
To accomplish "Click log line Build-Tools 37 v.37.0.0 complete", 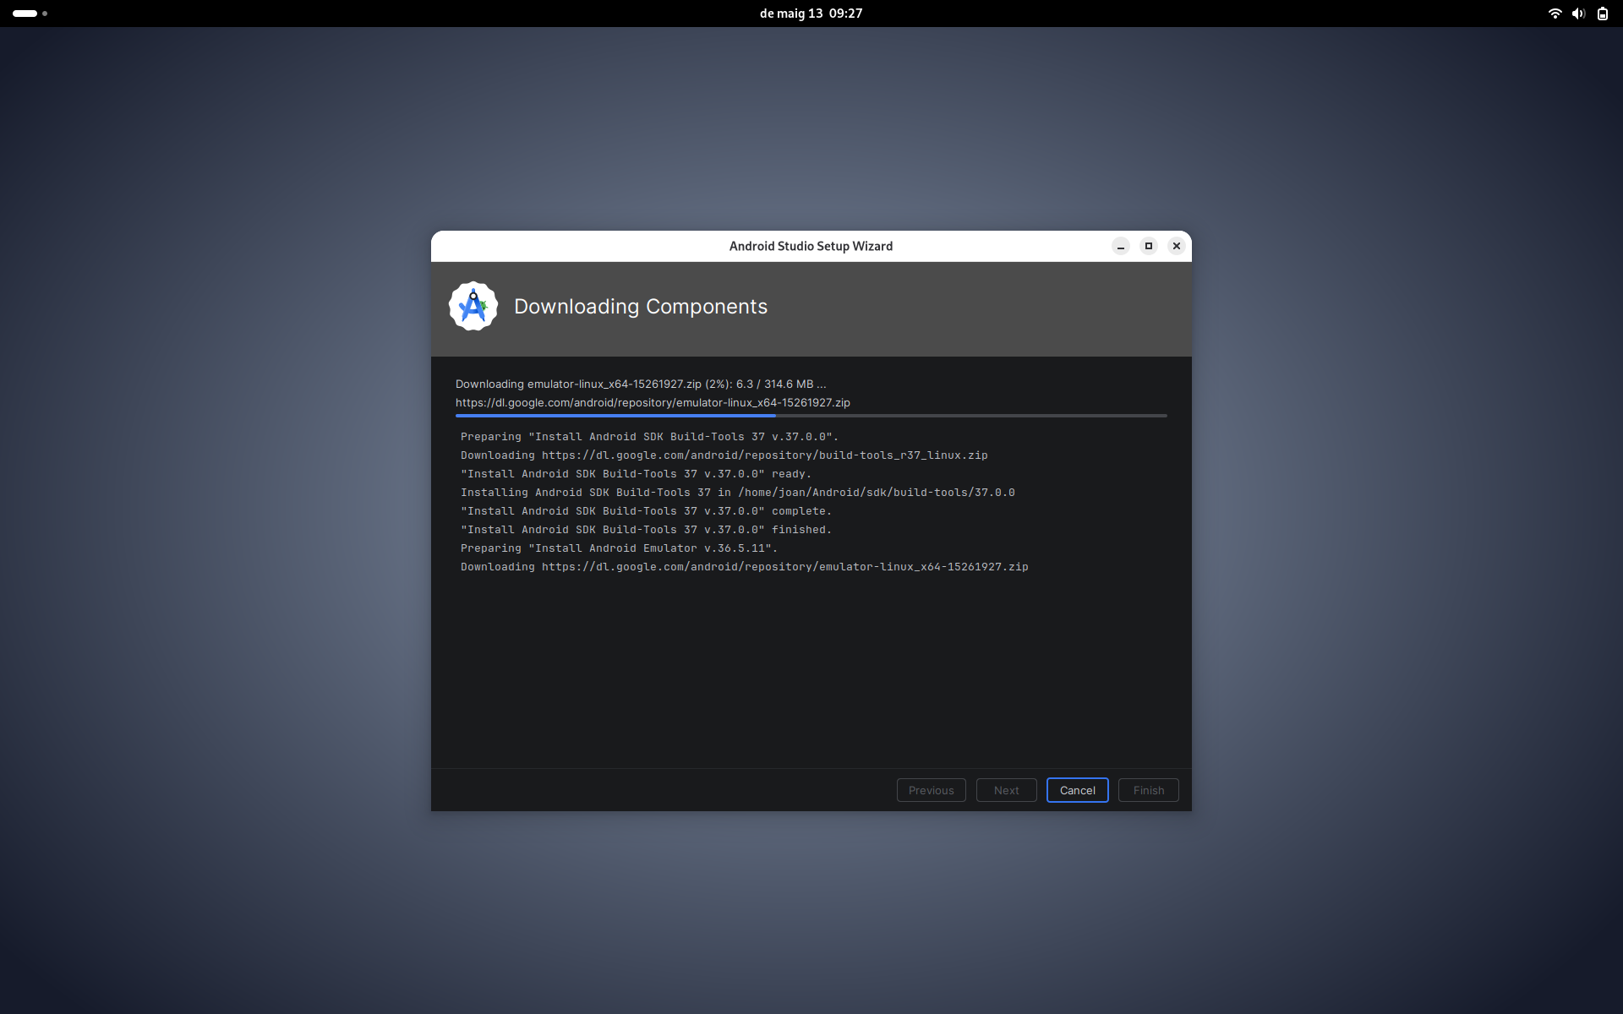I will tap(646, 511).
